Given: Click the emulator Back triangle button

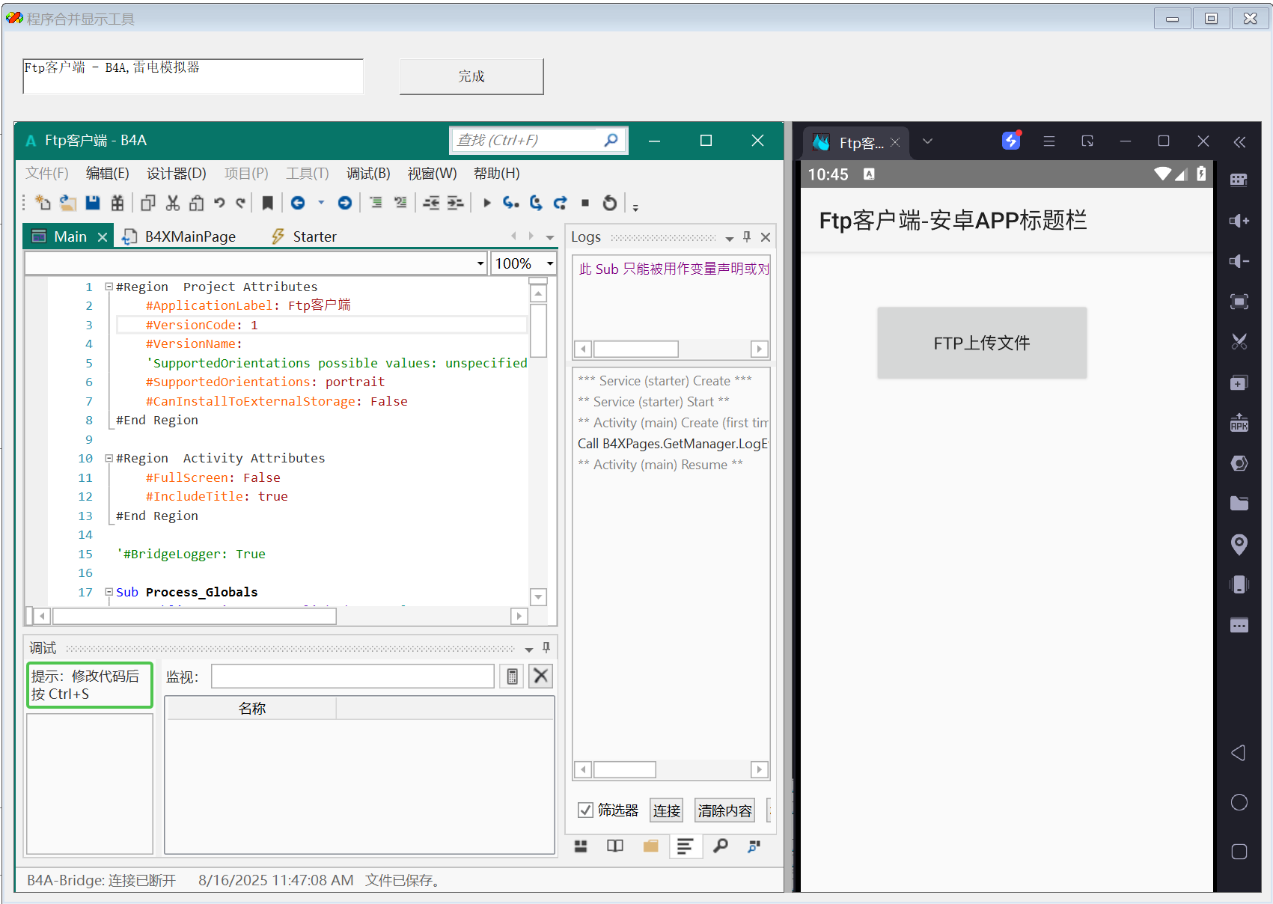Looking at the screenshot, I should pyautogui.click(x=1239, y=753).
